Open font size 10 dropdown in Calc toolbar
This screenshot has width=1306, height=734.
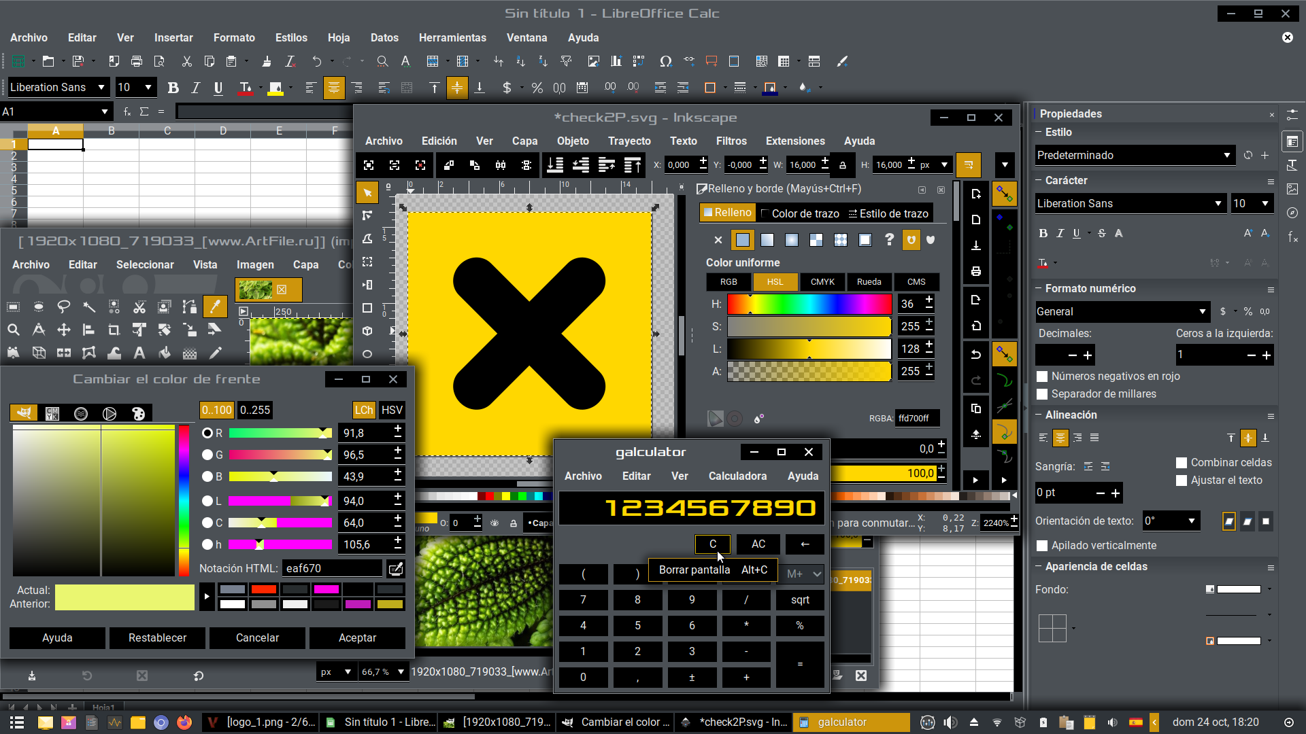click(148, 88)
